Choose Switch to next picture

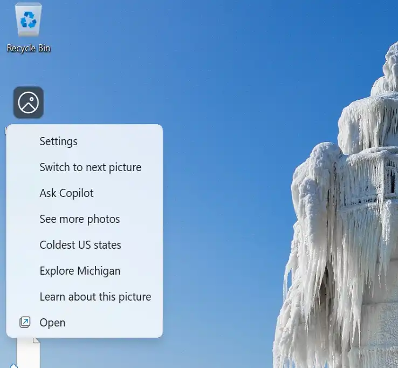84,167
